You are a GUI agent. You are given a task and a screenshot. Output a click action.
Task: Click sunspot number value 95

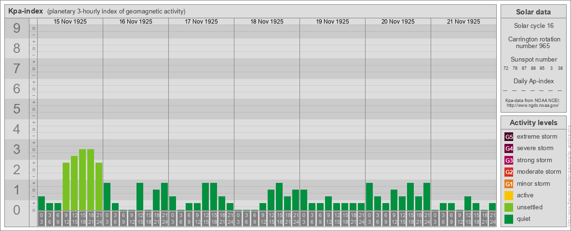[542, 68]
